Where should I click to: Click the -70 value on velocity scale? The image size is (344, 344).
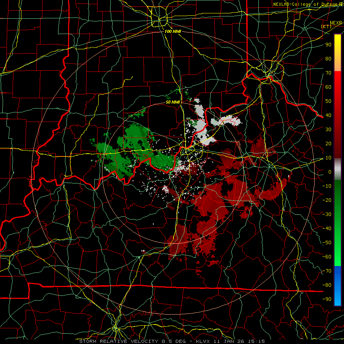pos(327,271)
